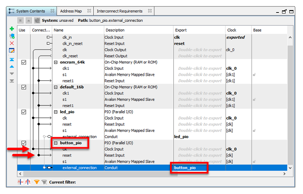The height and width of the screenshot is (194, 303).
Task: Click the vertical scrollbar down arrow
Action: click(x=290, y=168)
